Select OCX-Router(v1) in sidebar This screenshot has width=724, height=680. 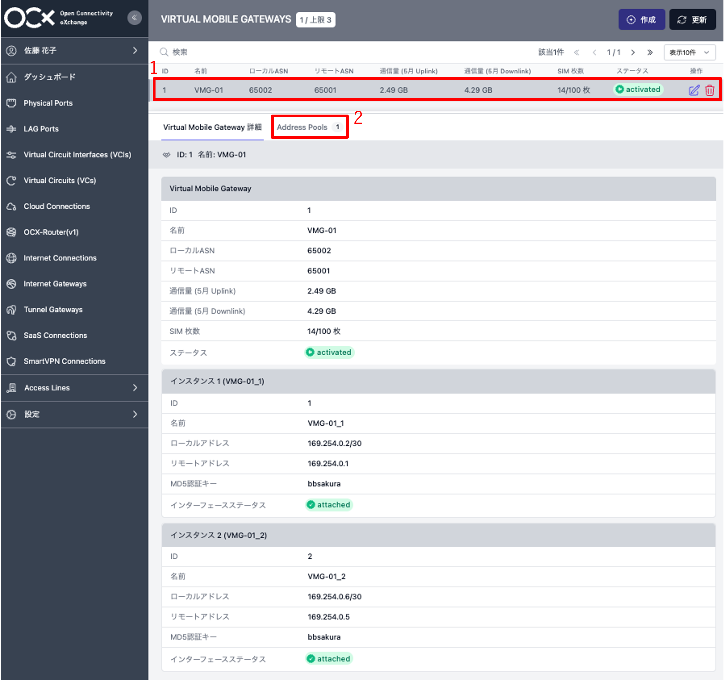(x=51, y=232)
